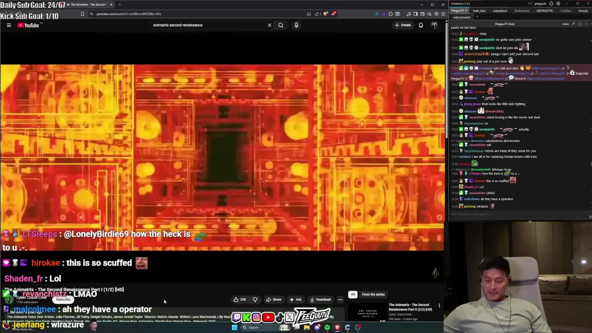
Task: Open Chatterino settings gear icon
Action: tap(558, 4)
